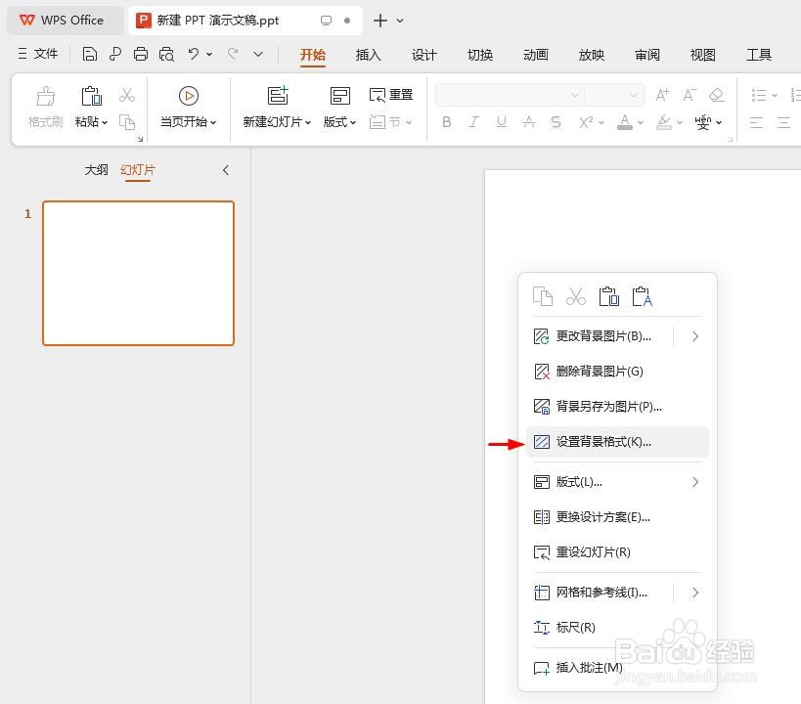Toggle Underline formatting
The width and height of the screenshot is (801, 704).
coord(502,122)
